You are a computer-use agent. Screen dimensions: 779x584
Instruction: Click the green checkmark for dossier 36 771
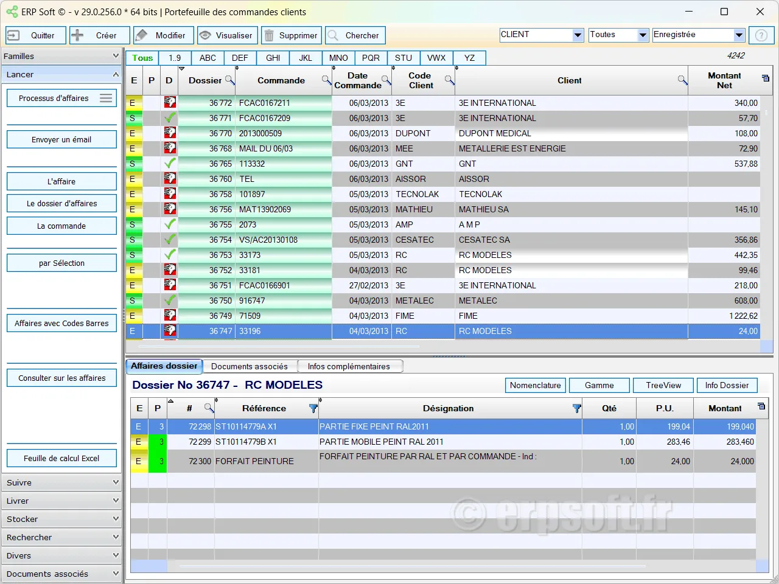(x=170, y=118)
